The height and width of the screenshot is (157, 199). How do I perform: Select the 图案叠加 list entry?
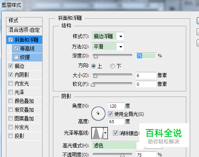[24, 118]
